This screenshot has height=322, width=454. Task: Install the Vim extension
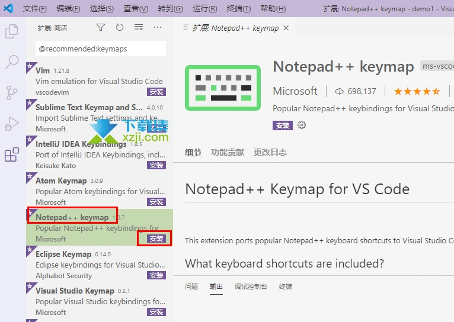(156, 92)
